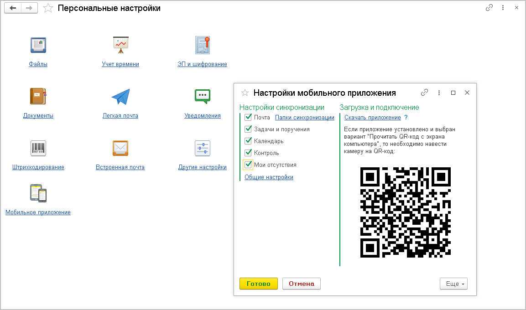This screenshot has width=526, height=310.
Task: Open the Папки синхронизации link
Action: [305, 117]
